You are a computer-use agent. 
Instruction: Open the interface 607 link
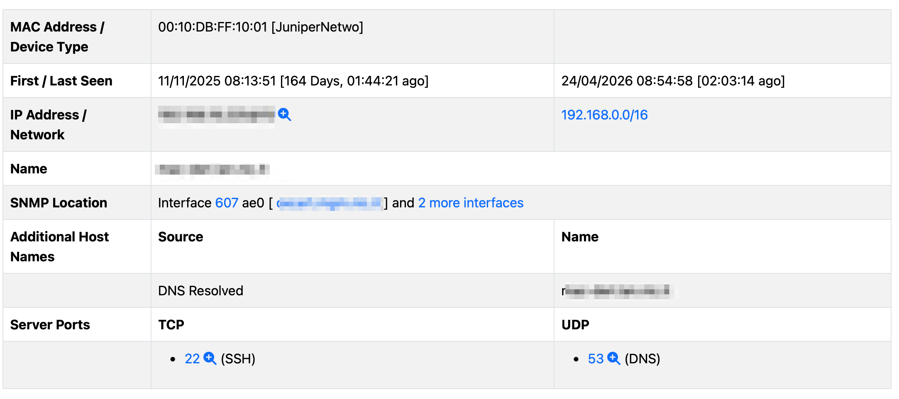tap(227, 203)
